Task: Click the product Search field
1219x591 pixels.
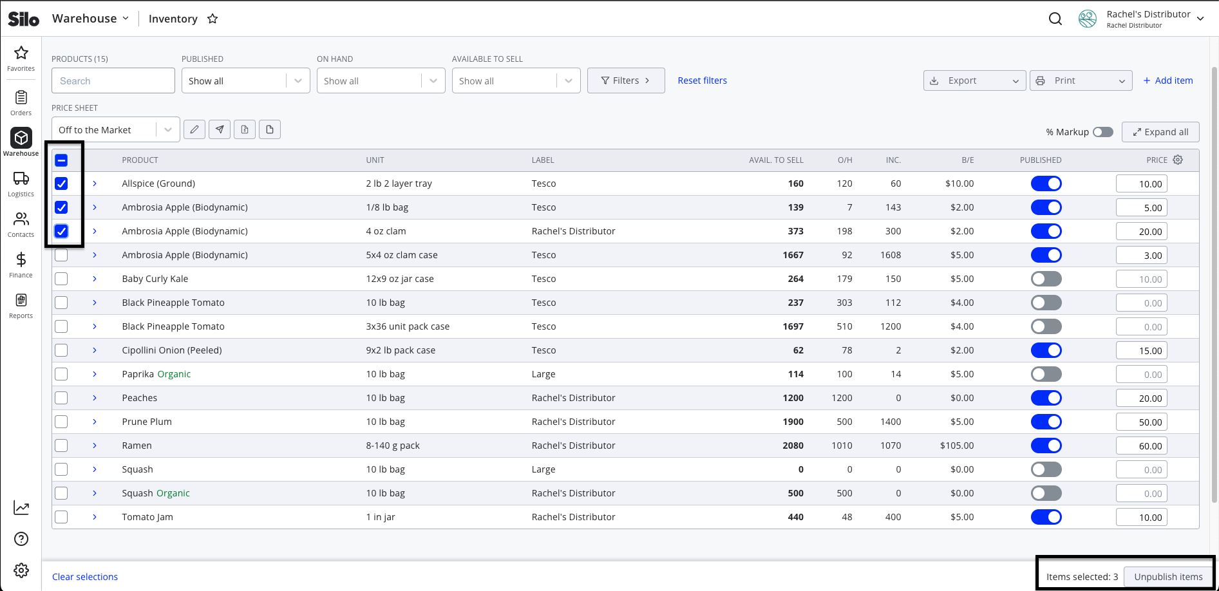Action: 113,80
